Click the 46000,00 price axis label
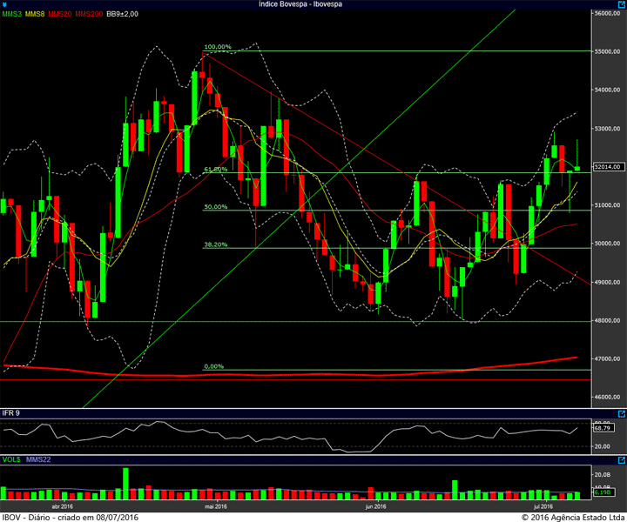 click(607, 397)
